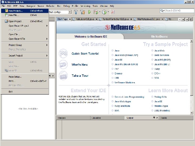195x146 pixels.
Task: Click the search magnifier icon
Action: click(162, 11)
